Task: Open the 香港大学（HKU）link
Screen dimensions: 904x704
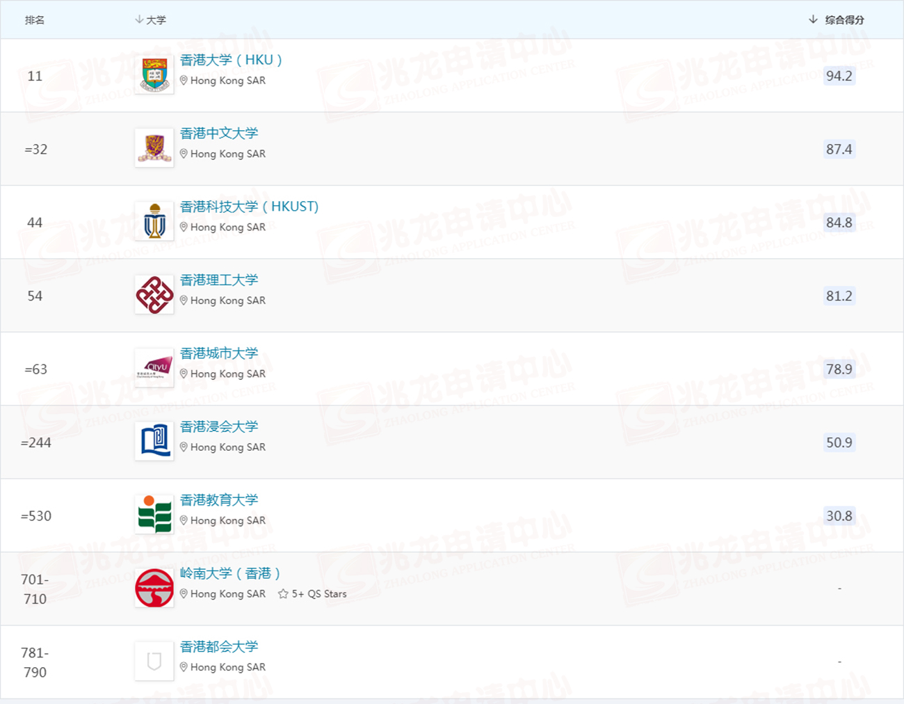Action: [231, 60]
